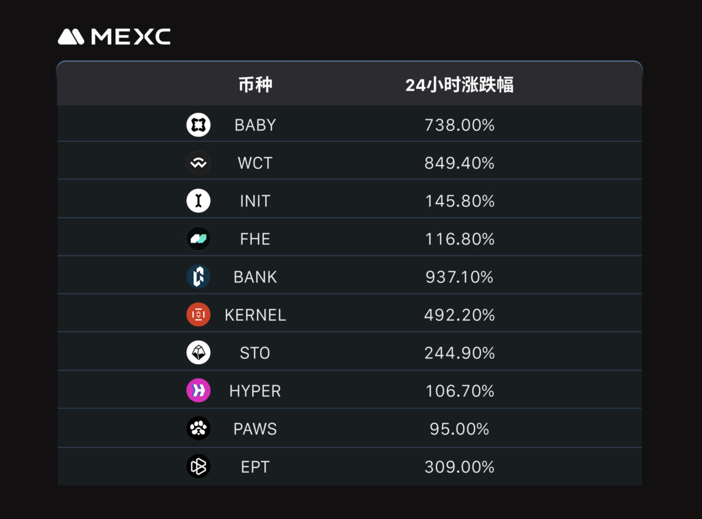Click the EPT token icon
Viewport: 702px width, 519px height.
point(198,466)
